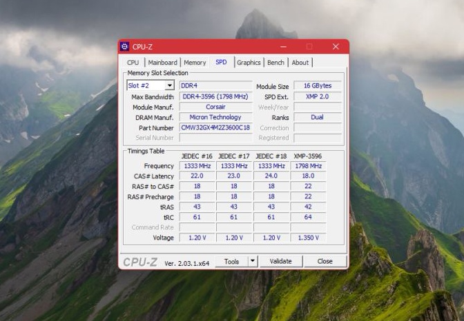The height and width of the screenshot is (321, 464).
Task: Click the Max Bandwidth label
Action: tap(153, 97)
